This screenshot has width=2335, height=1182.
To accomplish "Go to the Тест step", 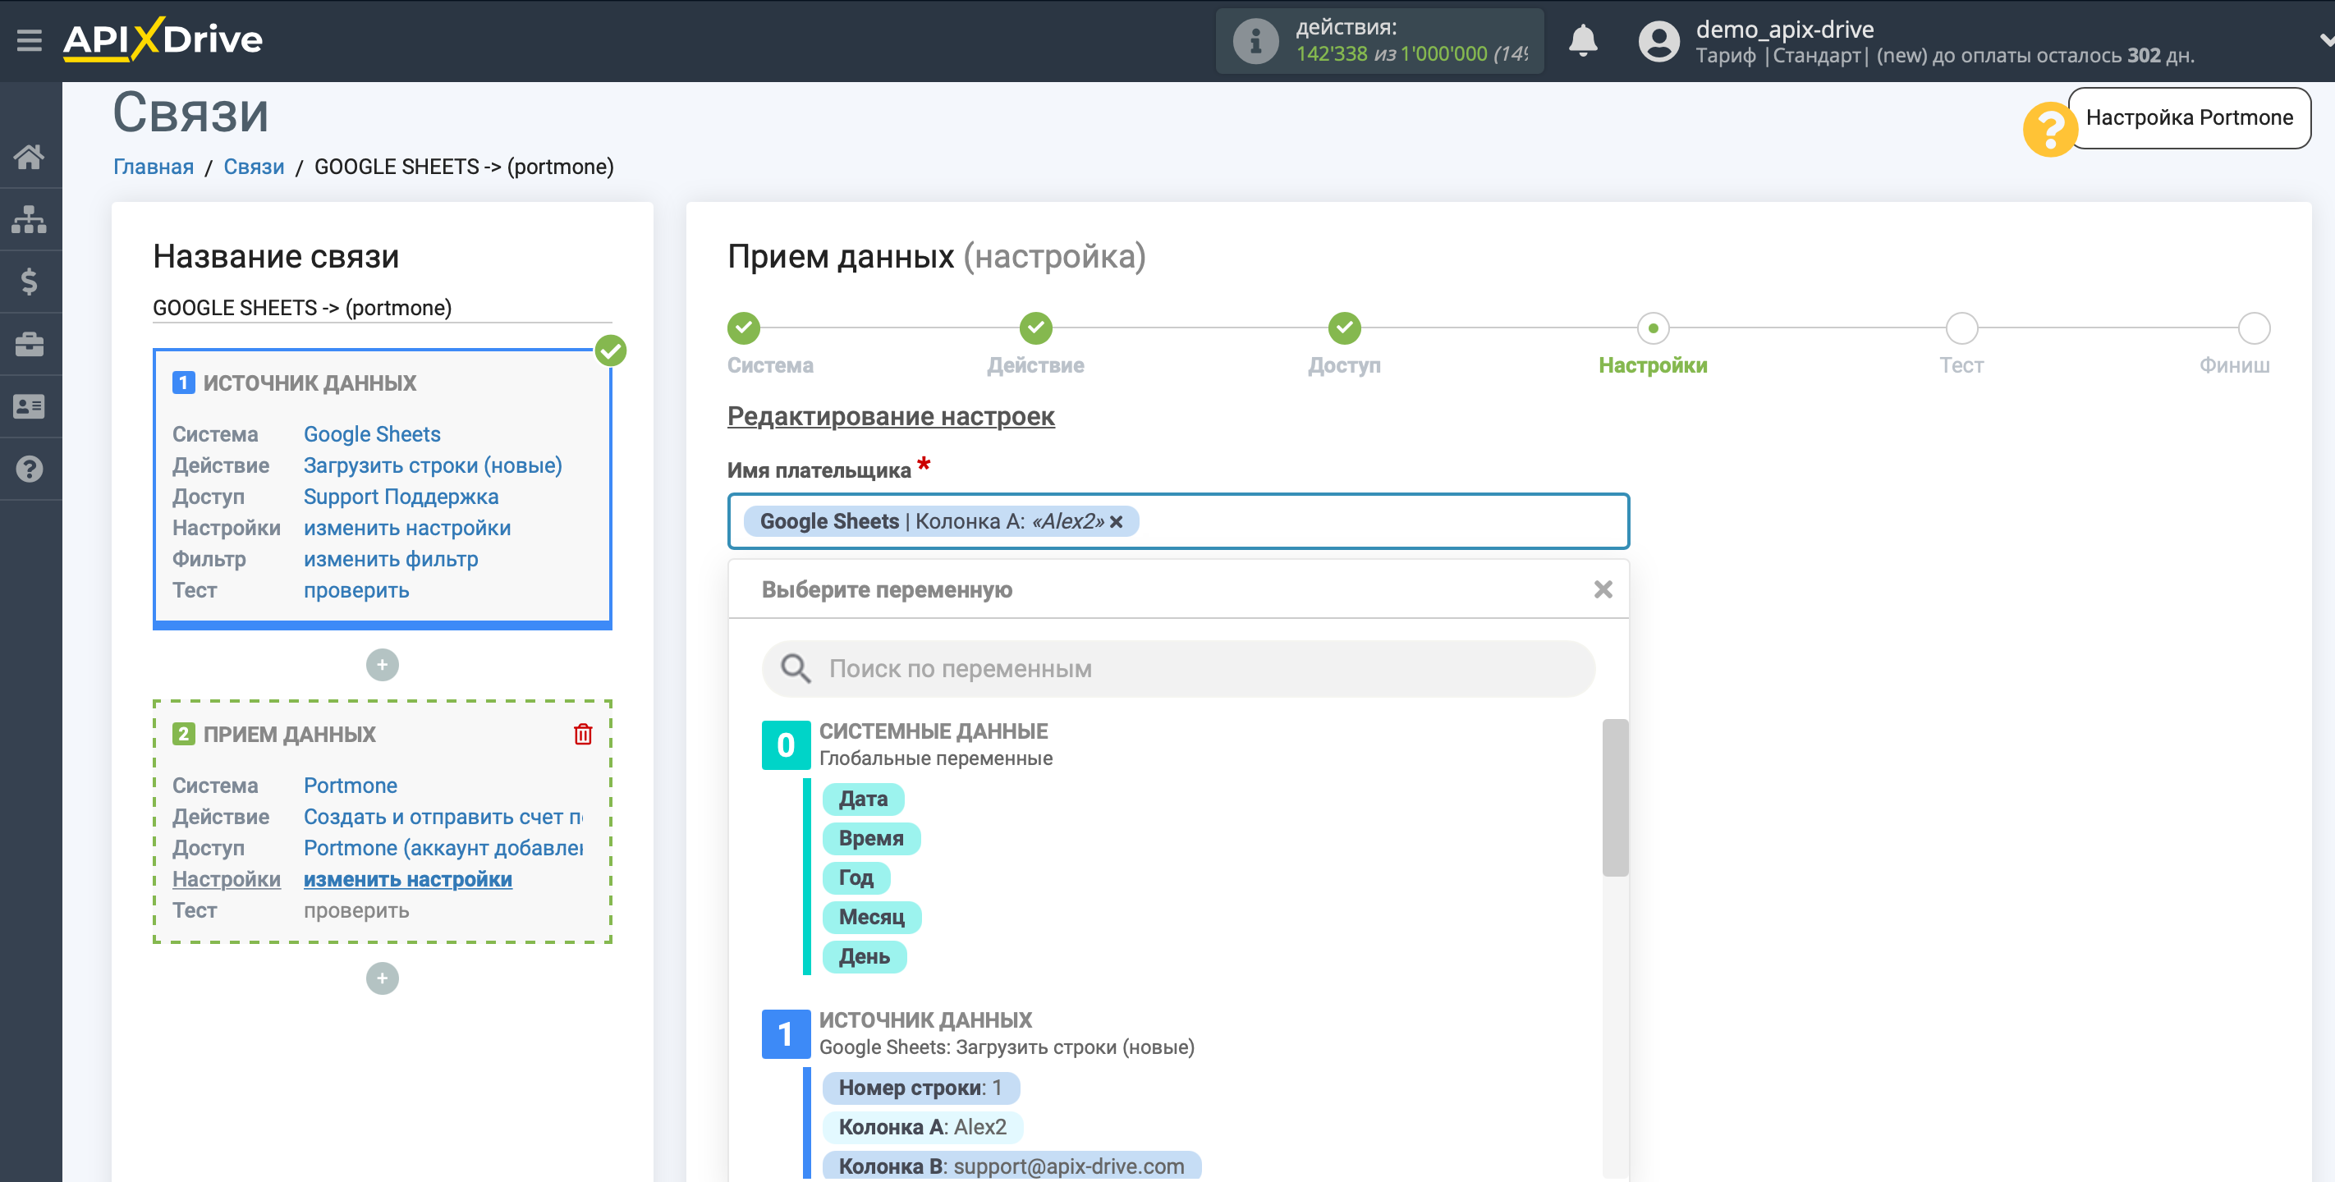I will [x=1961, y=328].
